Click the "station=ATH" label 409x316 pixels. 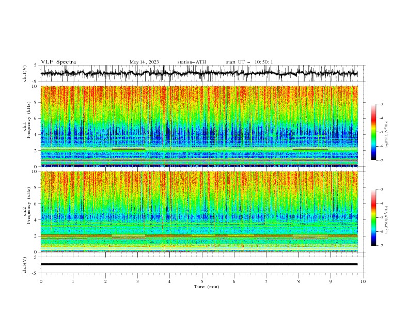point(192,62)
